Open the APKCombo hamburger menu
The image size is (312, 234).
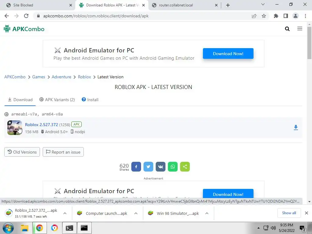pyautogui.click(x=300, y=29)
